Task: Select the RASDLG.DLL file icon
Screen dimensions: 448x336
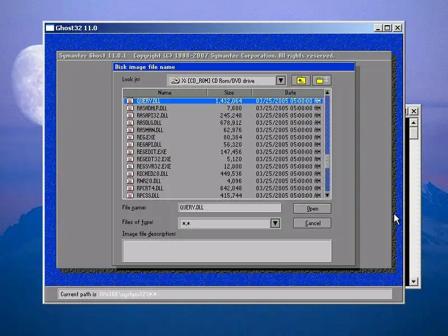Action: click(x=130, y=123)
